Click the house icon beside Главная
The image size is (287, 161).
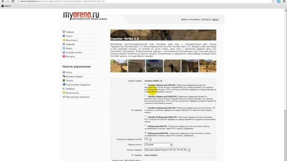point(64,32)
